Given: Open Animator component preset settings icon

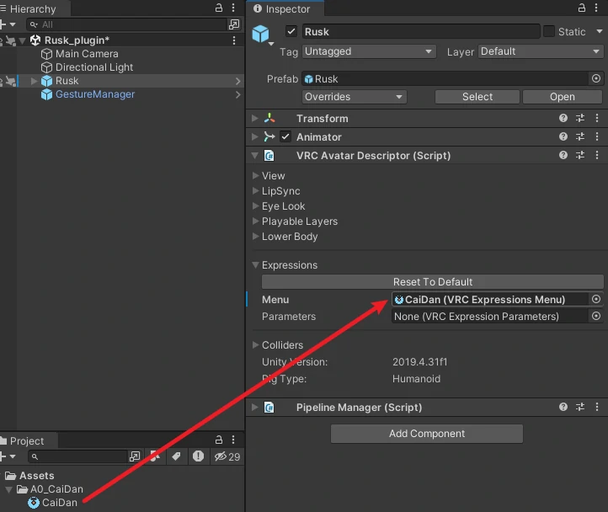Looking at the screenshot, I should click(580, 137).
